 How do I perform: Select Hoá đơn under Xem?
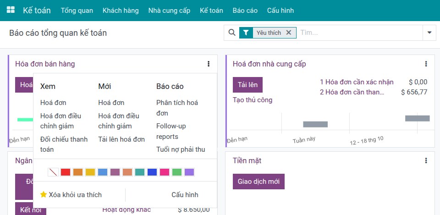pos(53,103)
